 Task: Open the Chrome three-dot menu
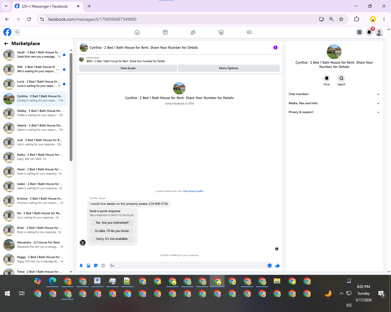pyautogui.click(x=384, y=19)
